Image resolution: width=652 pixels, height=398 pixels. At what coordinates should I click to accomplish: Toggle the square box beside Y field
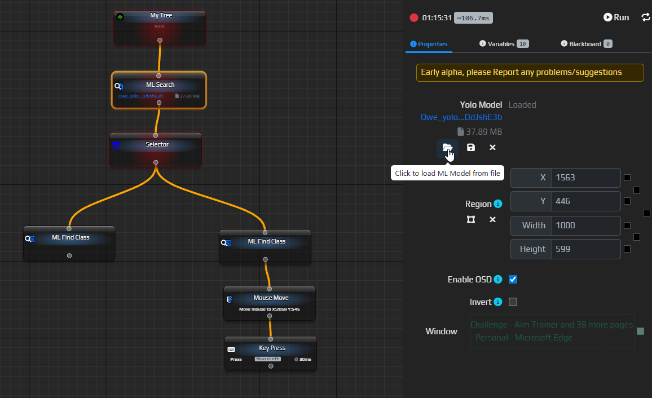pyautogui.click(x=627, y=201)
